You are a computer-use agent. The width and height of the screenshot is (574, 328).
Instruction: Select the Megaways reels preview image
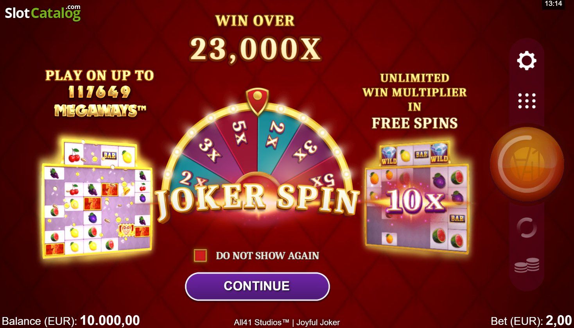pos(97,197)
